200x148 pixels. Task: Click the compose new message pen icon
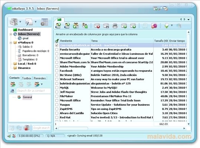tap(29, 22)
